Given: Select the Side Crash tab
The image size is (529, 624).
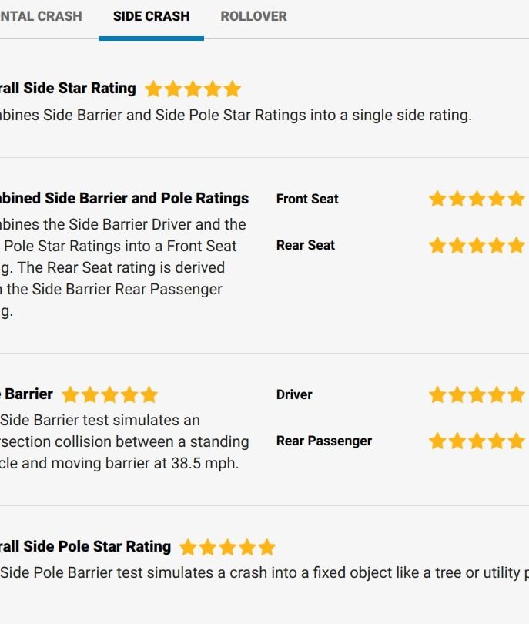Looking at the screenshot, I should point(151,16).
